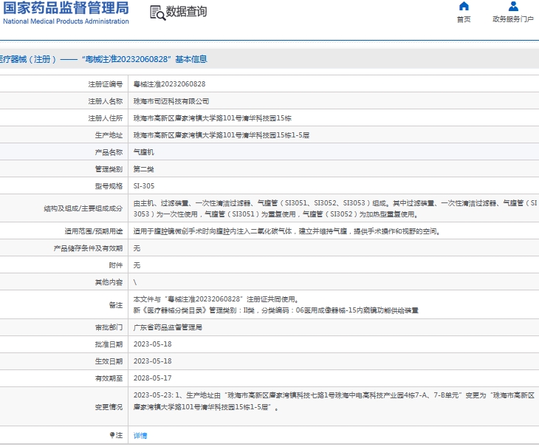Viewport: 539px width, 447px height.
Task: Click the 基本信息 section title
Action: tap(191, 59)
